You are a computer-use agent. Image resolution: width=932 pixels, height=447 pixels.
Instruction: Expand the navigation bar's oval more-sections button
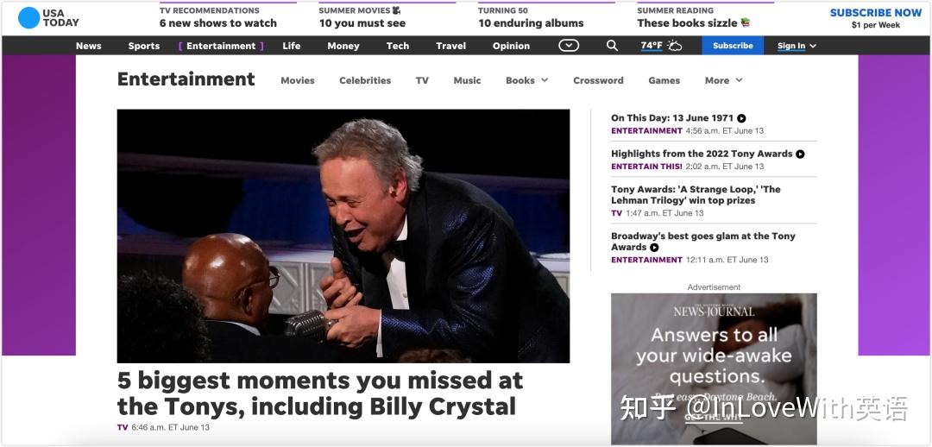point(569,46)
